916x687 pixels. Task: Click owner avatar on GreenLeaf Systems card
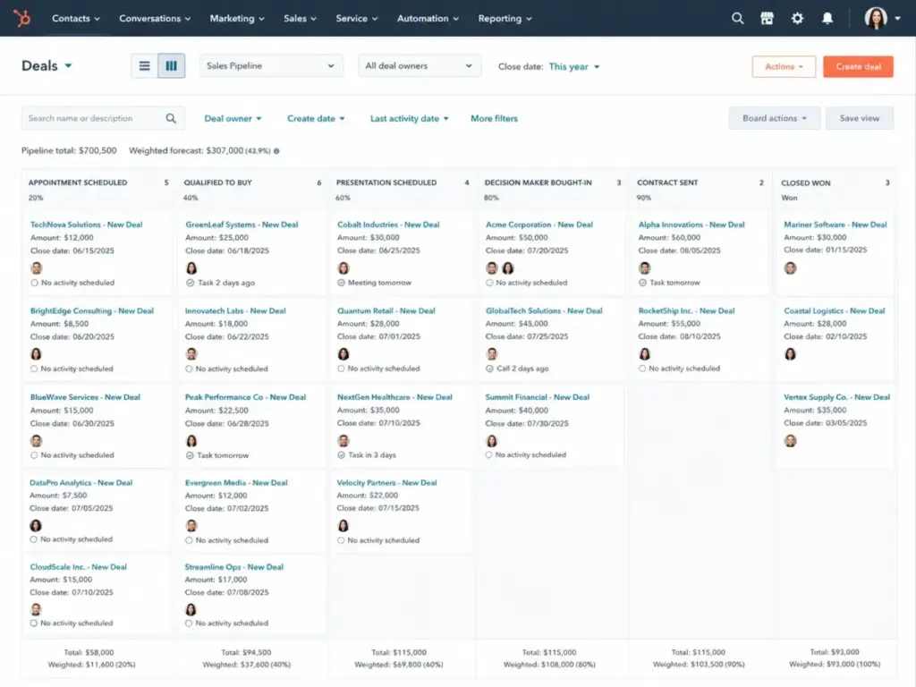click(x=191, y=268)
